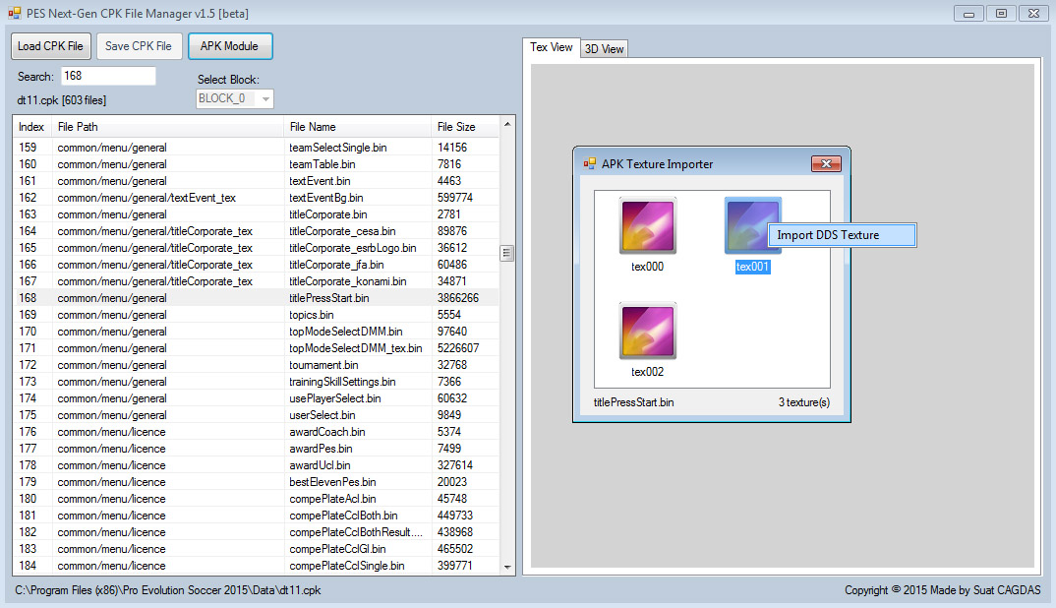The width and height of the screenshot is (1056, 608).
Task: Close the APK Texture Importer window
Action: (826, 164)
